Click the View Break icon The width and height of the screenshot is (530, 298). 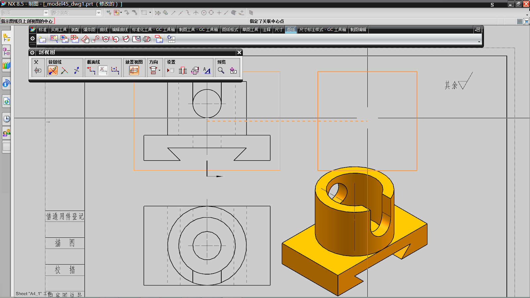pyautogui.click(x=147, y=39)
